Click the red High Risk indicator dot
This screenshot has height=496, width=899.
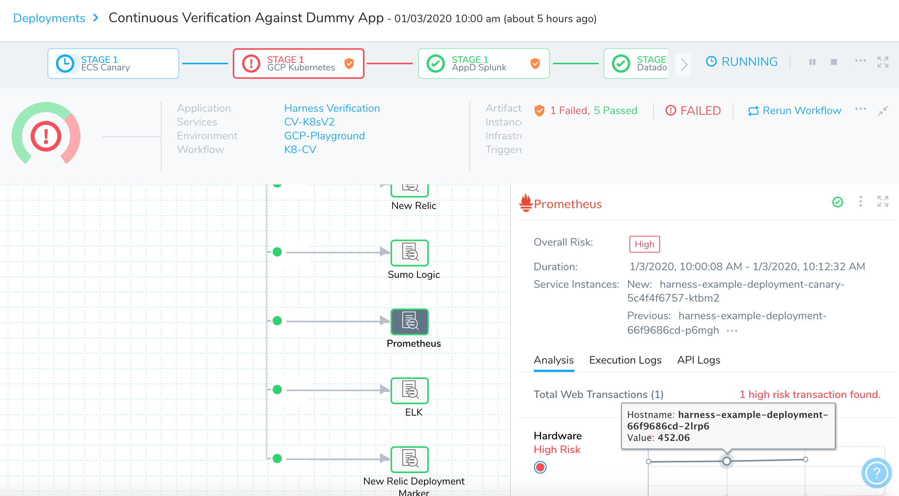pyautogui.click(x=540, y=467)
